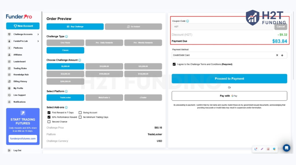Enable the Second Chance add-on

[x=49, y=122]
